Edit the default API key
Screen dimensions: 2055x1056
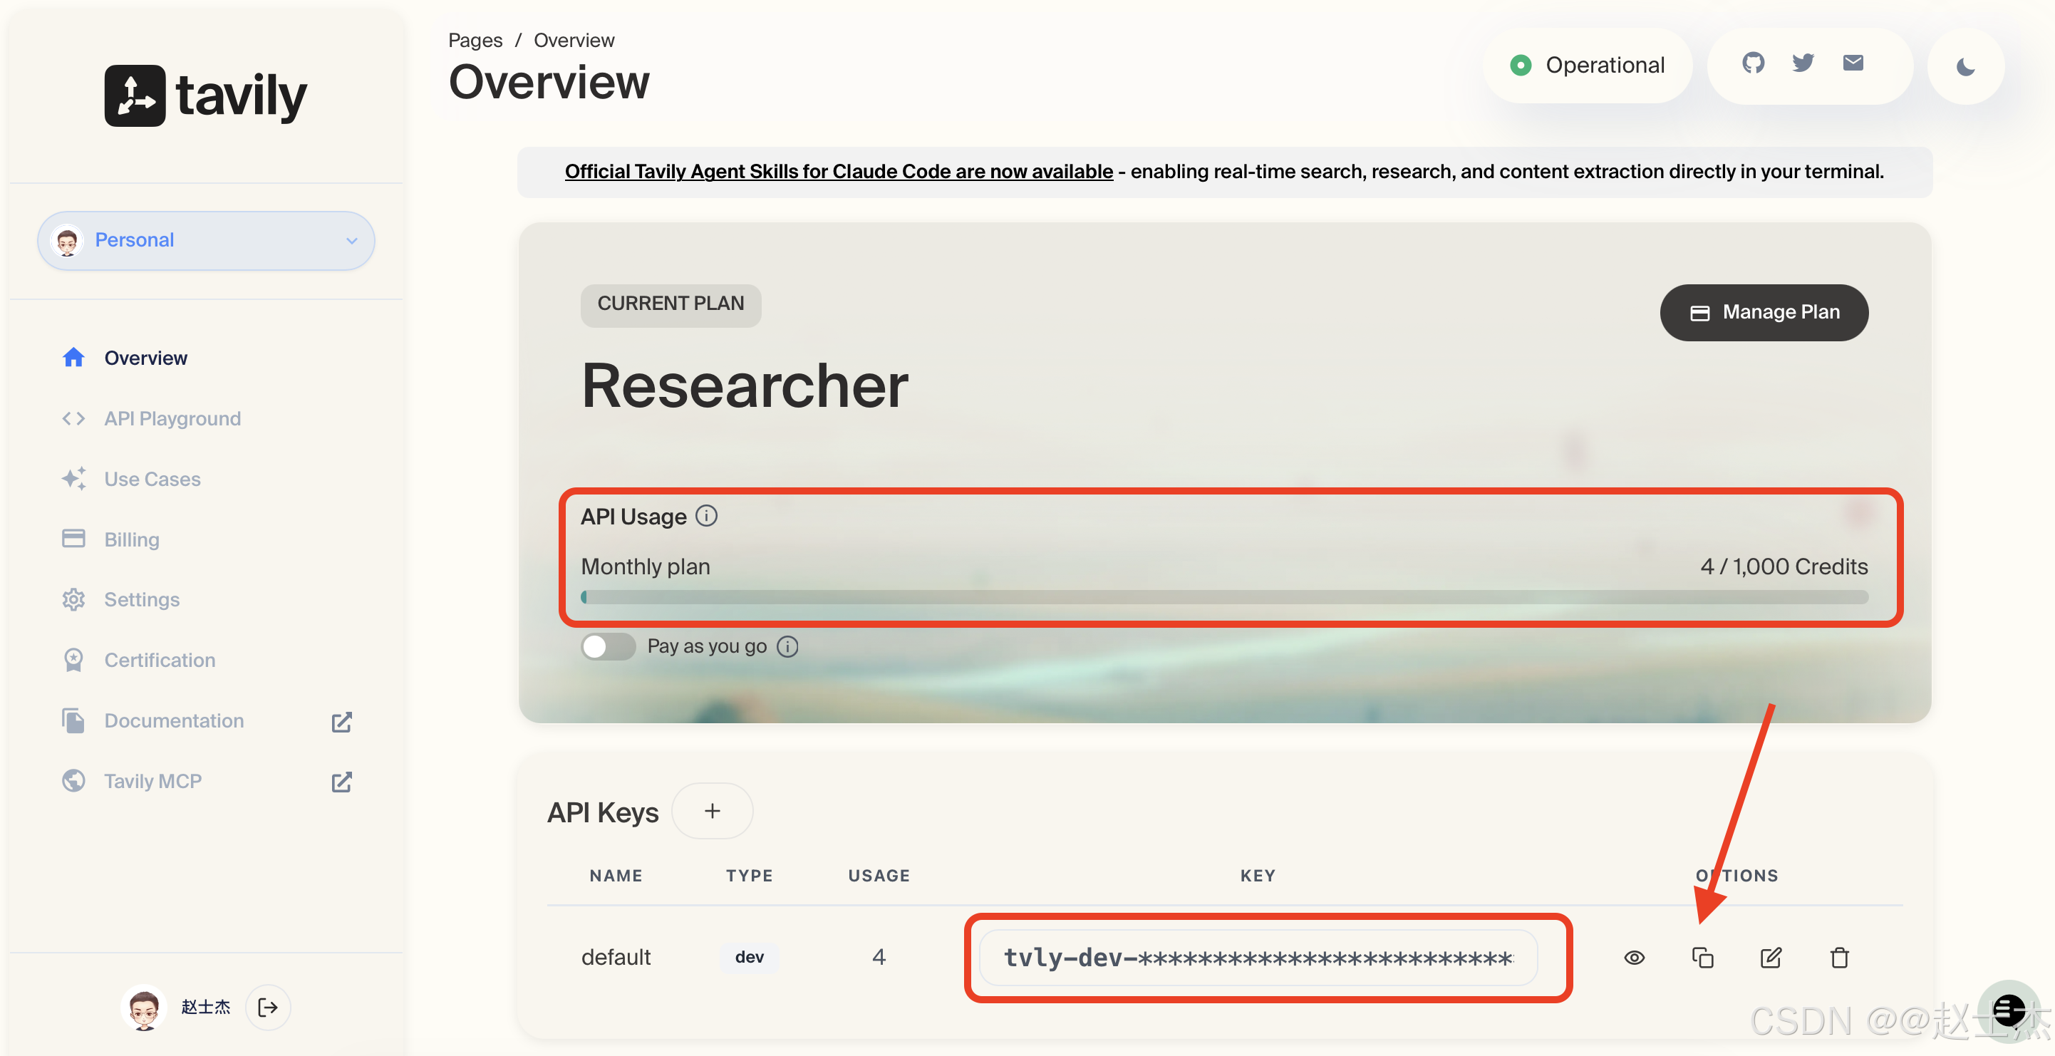1771,957
